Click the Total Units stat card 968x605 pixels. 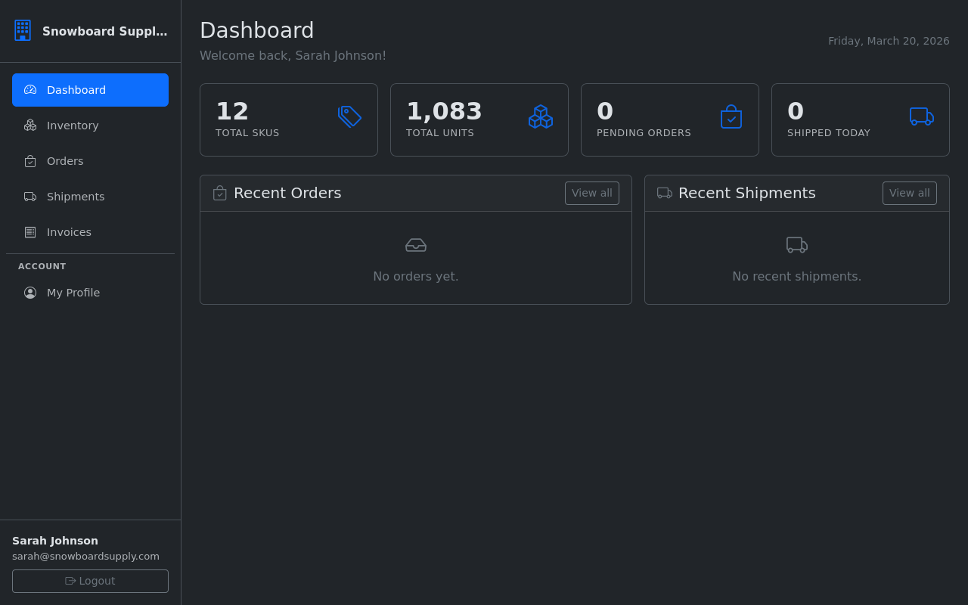pyautogui.click(x=479, y=119)
